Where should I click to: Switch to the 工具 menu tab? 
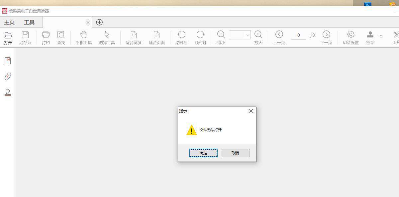[x=29, y=22]
